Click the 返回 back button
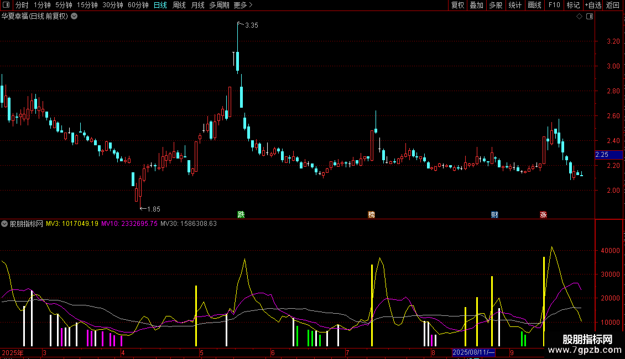The width and height of the screenshot is (625, 359). (613, 5)
